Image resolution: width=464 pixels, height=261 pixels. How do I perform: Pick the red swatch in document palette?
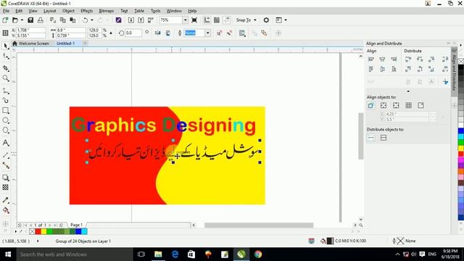click(38, 231)
